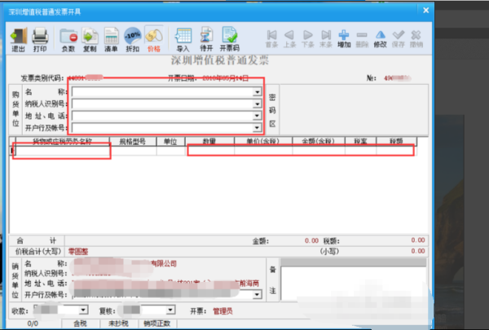This screenshot has width=489, height=330.
Task: Apply 折扣 discount tool
Action: point(133,40)
